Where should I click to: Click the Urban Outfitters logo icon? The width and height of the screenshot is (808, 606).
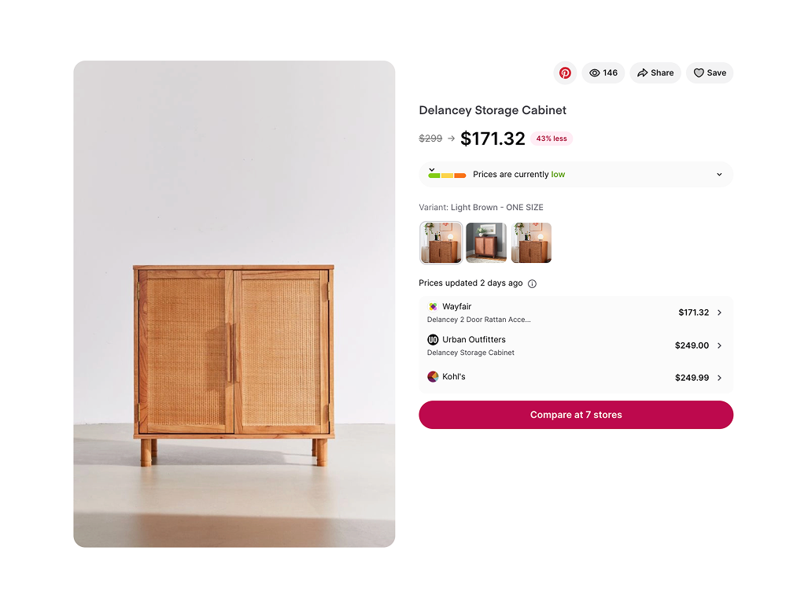pyautogui.click(x=433, y=340)
